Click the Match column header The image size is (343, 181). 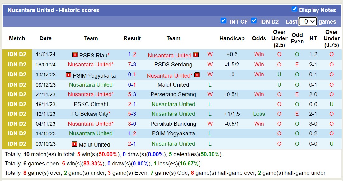click(x=17, y=38)
